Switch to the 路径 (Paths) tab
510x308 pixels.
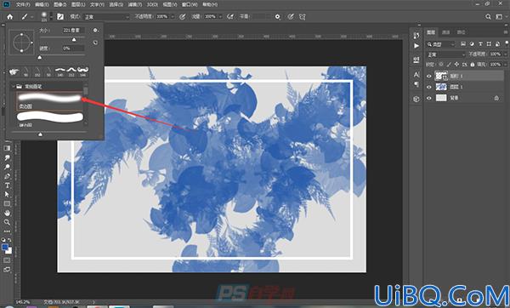(x=461, y=32)
